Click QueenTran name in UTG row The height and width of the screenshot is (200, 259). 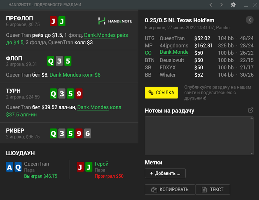coord(172,38)
